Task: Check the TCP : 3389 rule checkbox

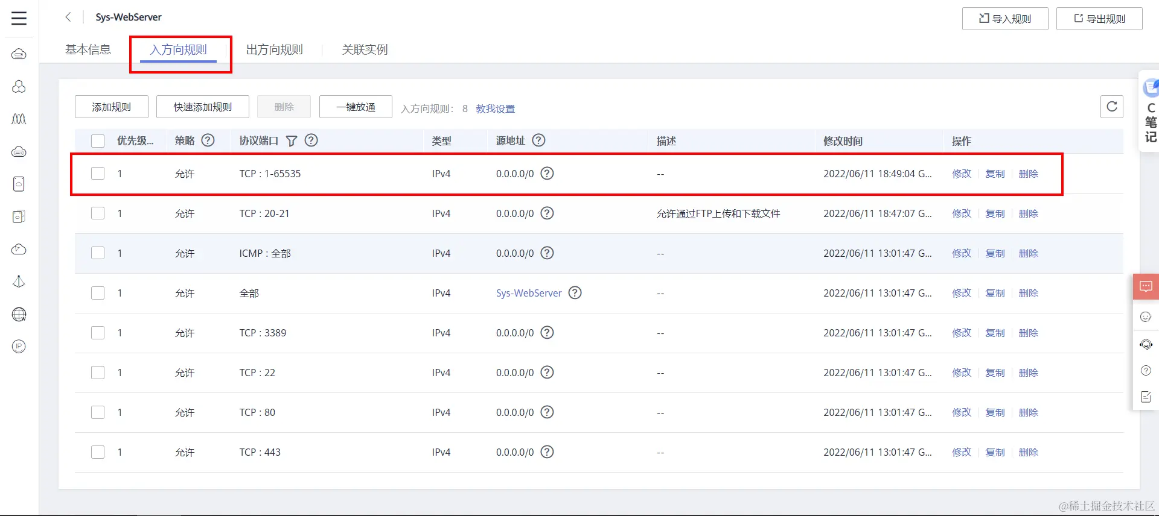Action: pos(98,333)
